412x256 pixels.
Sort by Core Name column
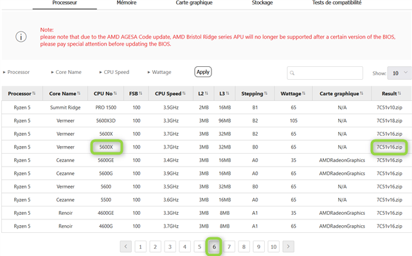[65, 93]
